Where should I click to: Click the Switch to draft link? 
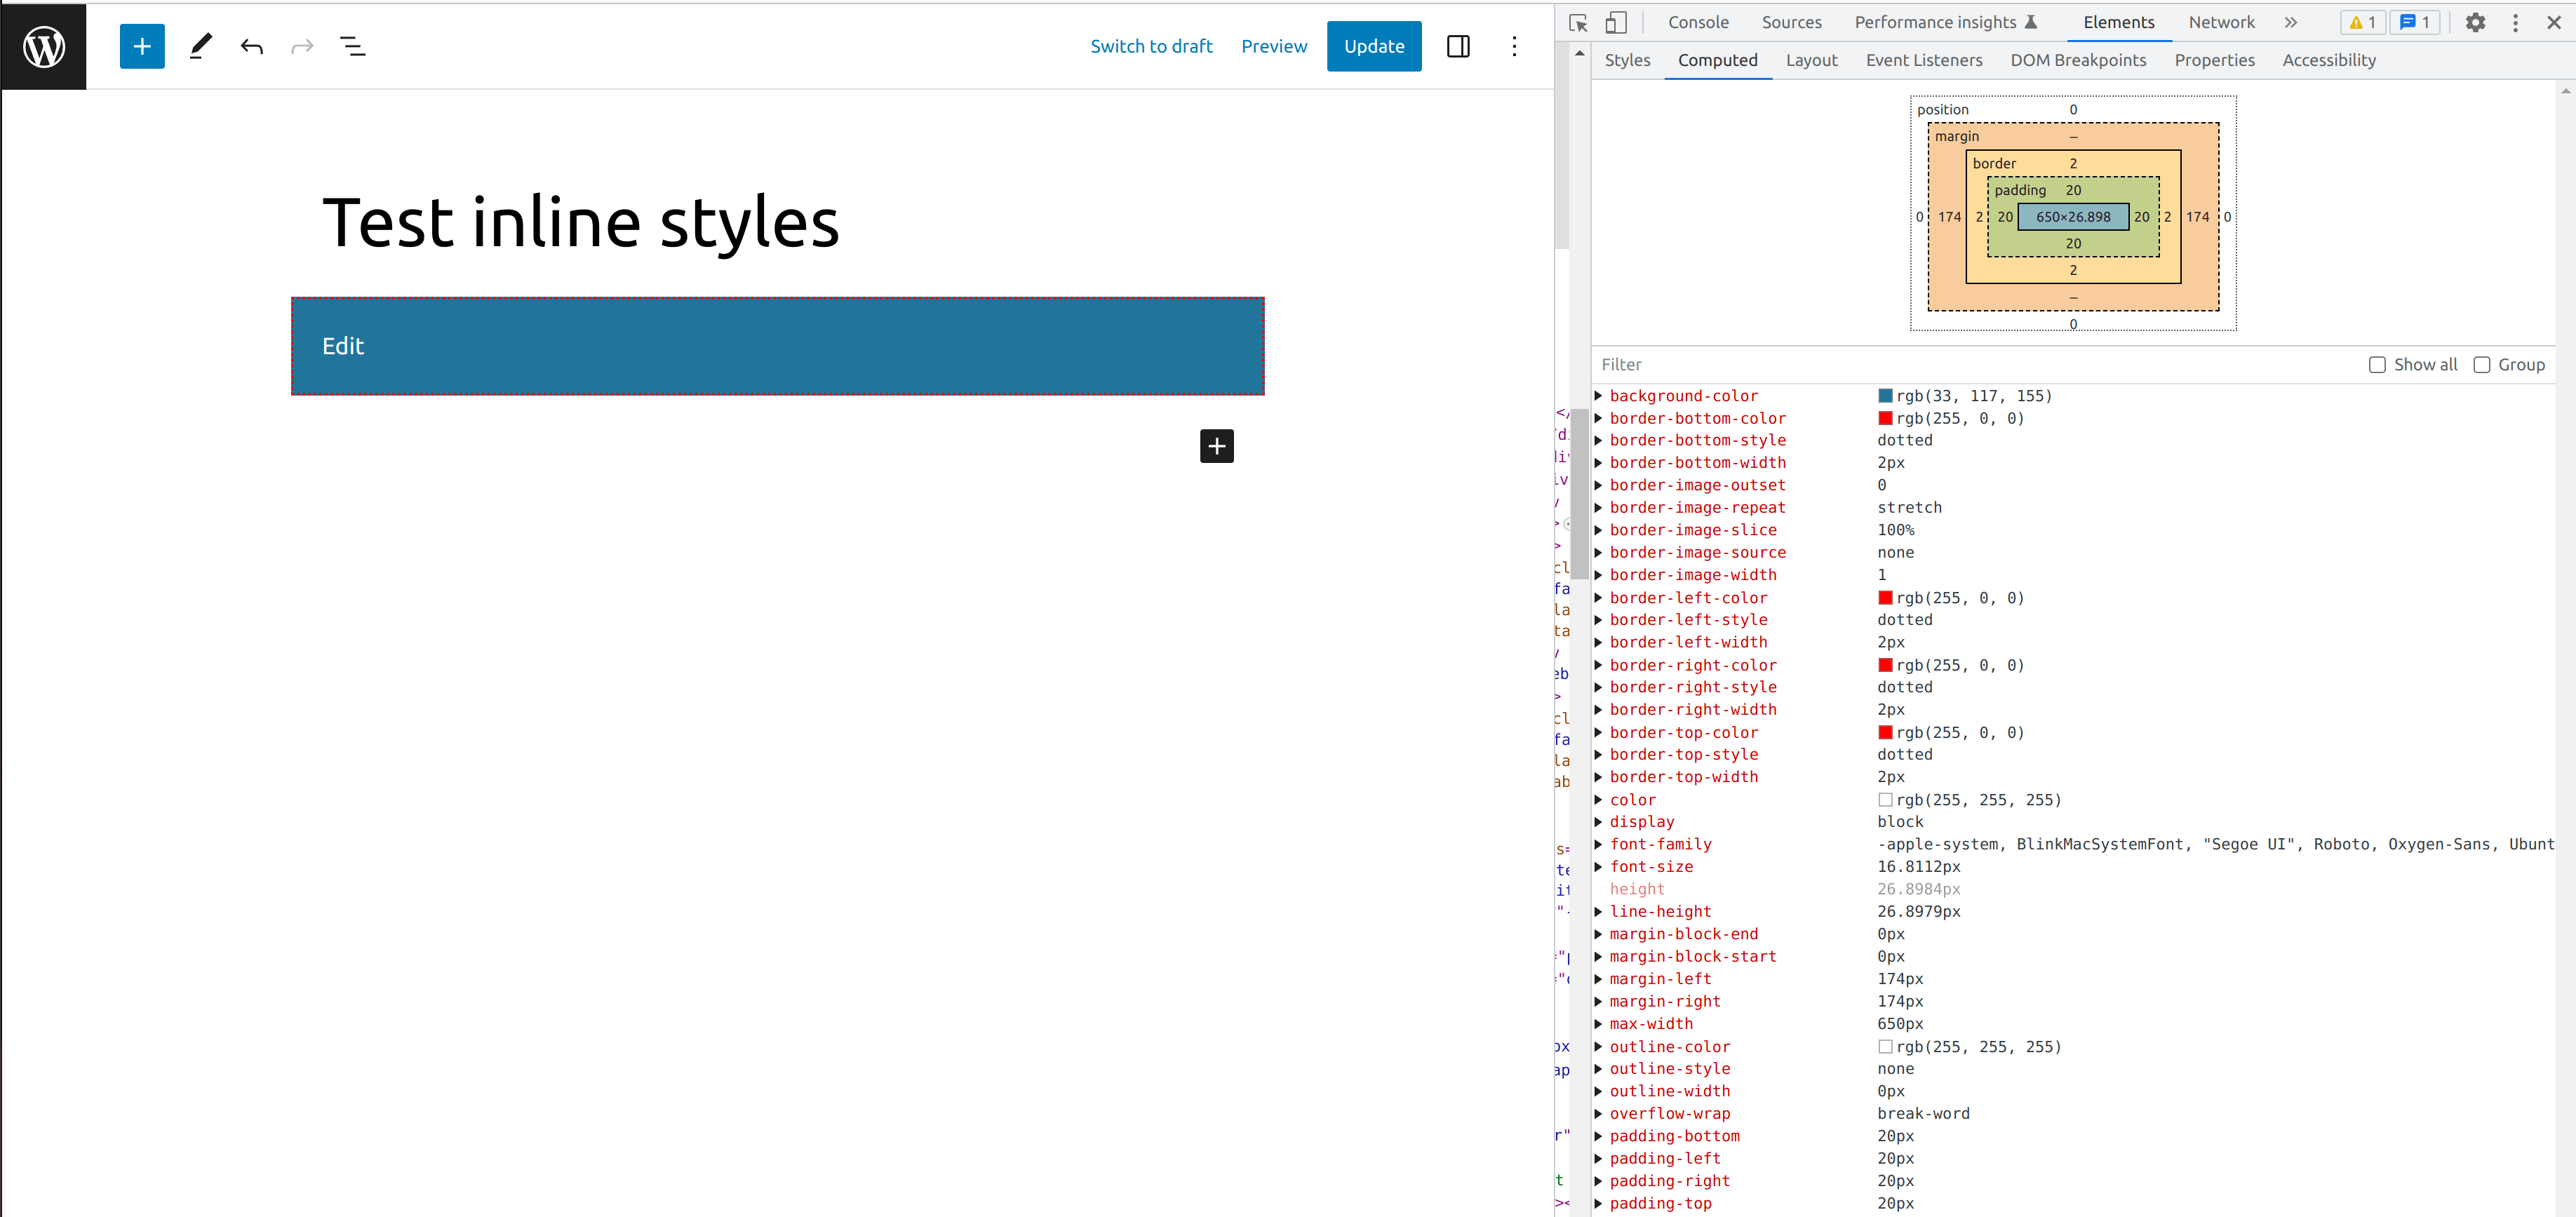coord(1151,46)
